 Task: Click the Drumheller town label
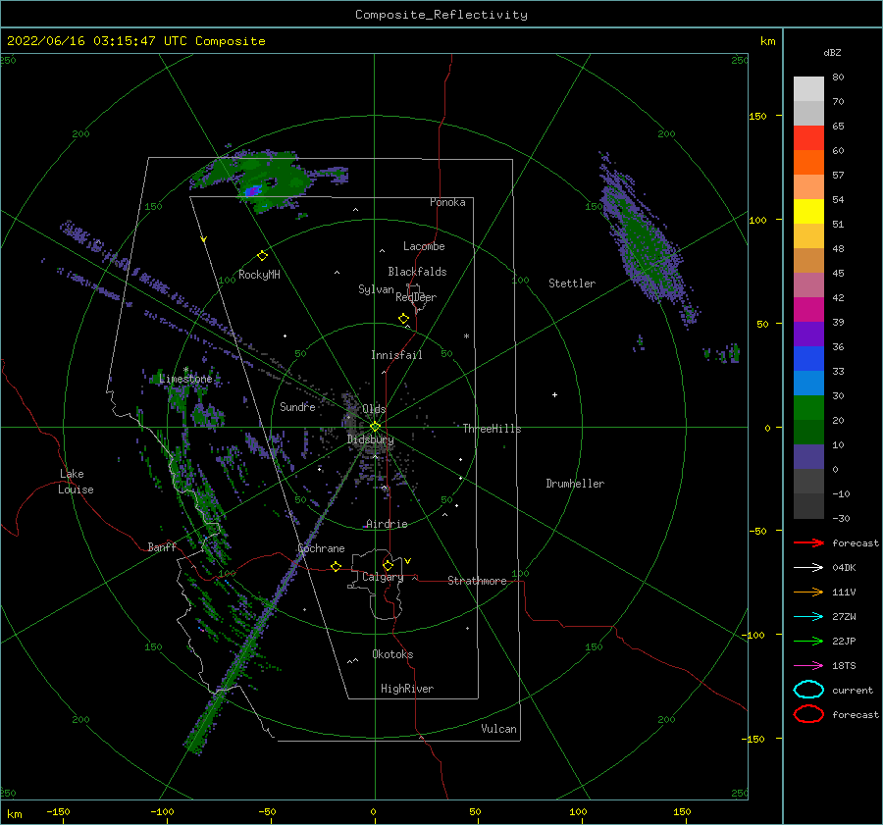(x=575, y=484)
